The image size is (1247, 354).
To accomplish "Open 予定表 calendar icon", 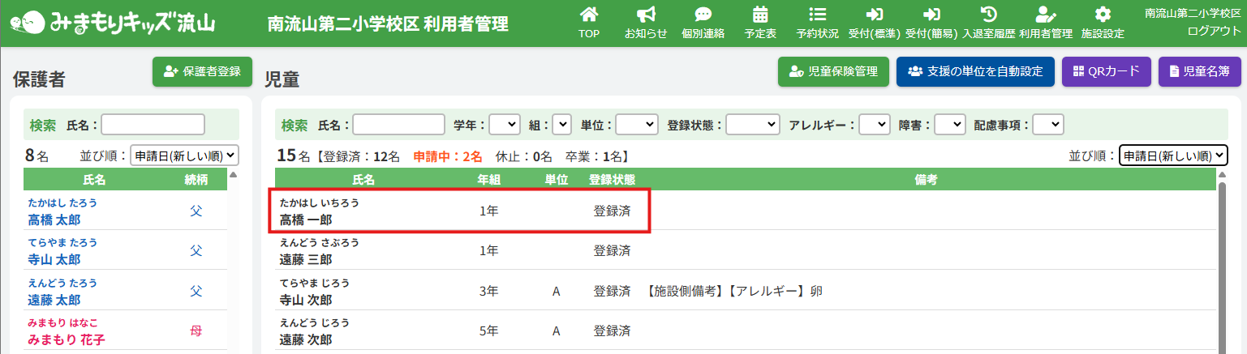I will click(x=760, y=23).
